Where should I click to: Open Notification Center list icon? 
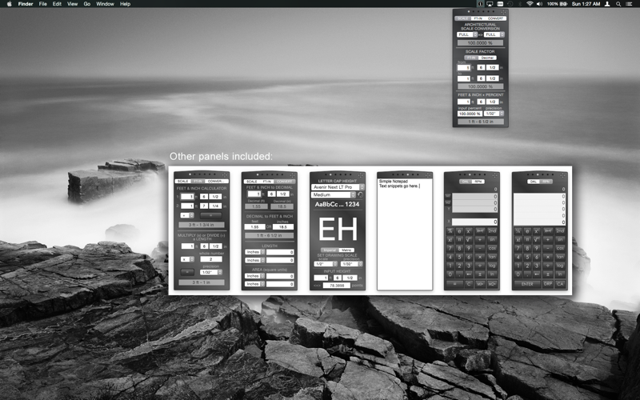click(x=629, y=4)
